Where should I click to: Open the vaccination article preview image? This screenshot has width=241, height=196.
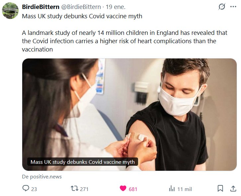129,106
